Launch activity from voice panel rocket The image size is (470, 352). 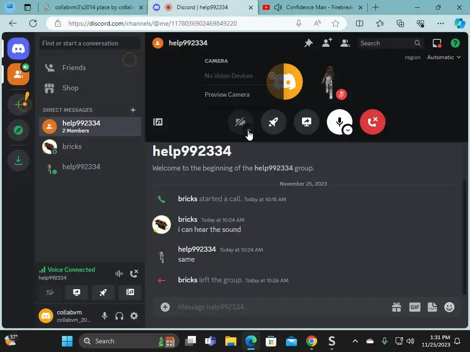pos(103,292)
